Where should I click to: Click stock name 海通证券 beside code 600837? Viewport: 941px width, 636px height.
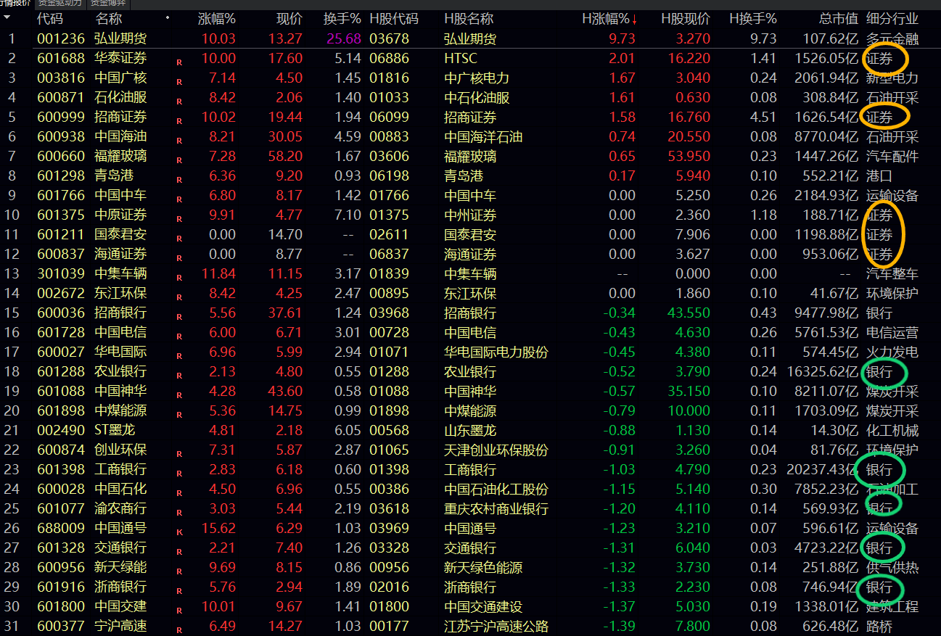coord(120,254)
